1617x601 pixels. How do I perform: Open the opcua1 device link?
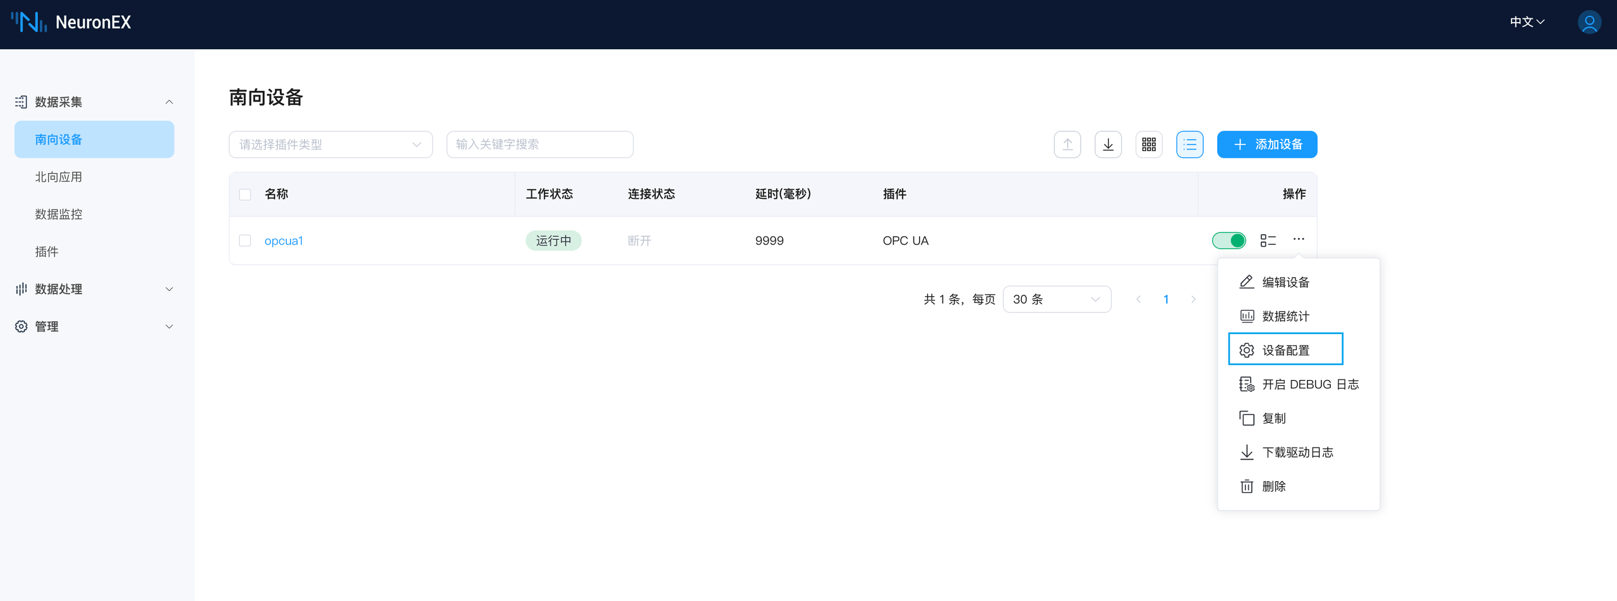point(284,241)
